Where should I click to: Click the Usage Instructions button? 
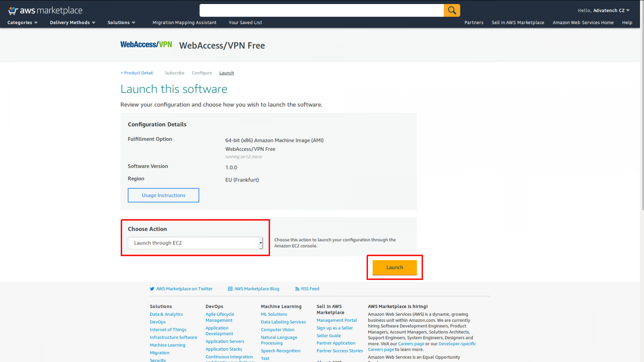tap(163, 195)
